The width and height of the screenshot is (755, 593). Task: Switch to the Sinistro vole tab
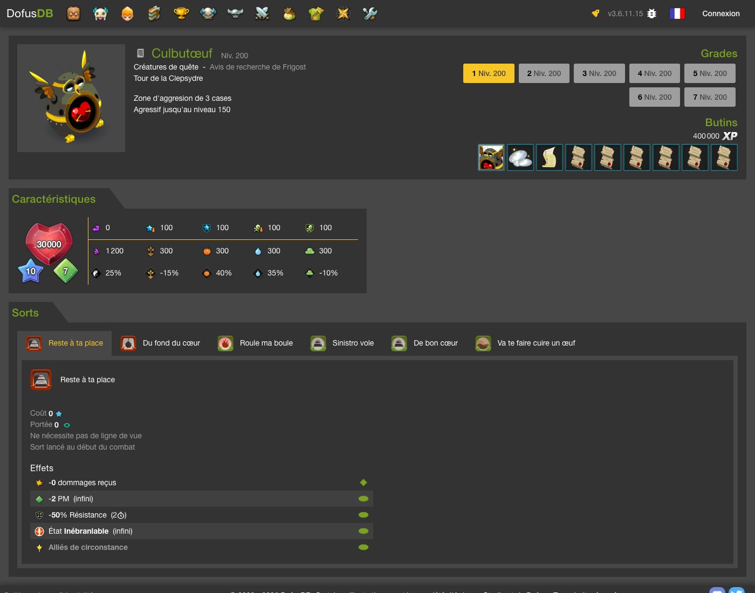point(342,343)
